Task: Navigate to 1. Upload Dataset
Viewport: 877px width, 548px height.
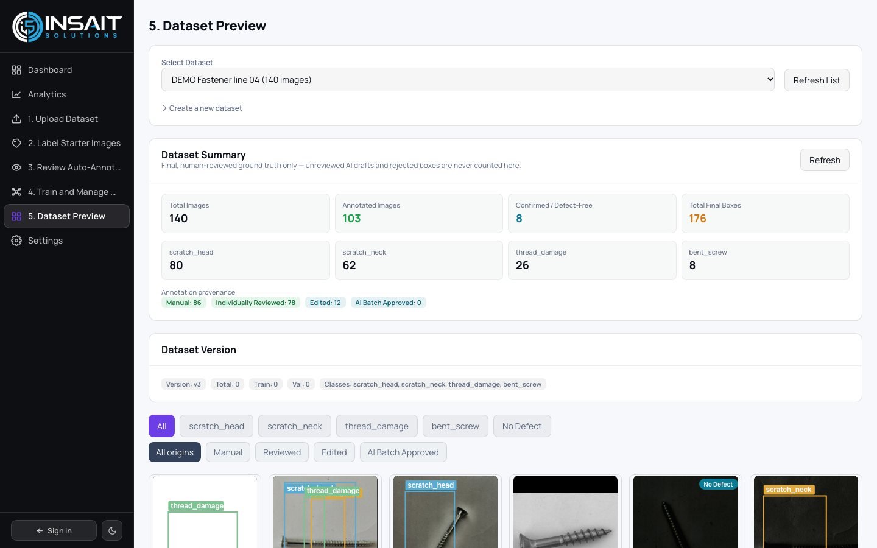Action: point(67,119)
